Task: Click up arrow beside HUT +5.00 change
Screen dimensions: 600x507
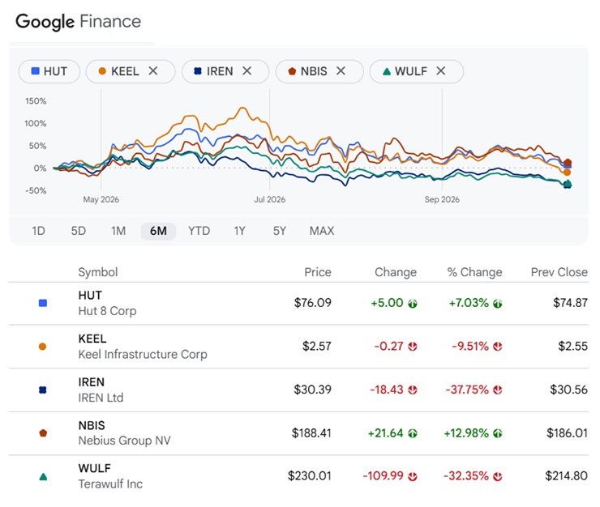Action: (413, 304)
